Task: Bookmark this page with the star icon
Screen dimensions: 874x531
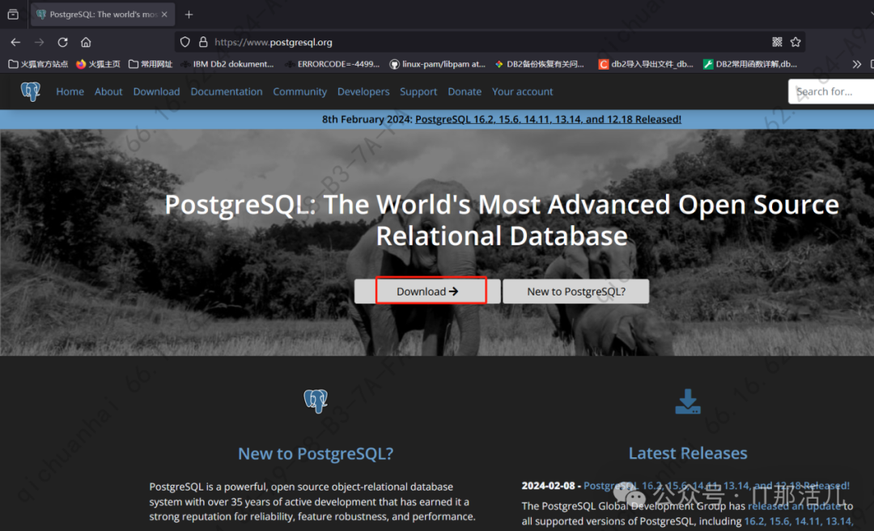Action: click(x=796, y=42)
